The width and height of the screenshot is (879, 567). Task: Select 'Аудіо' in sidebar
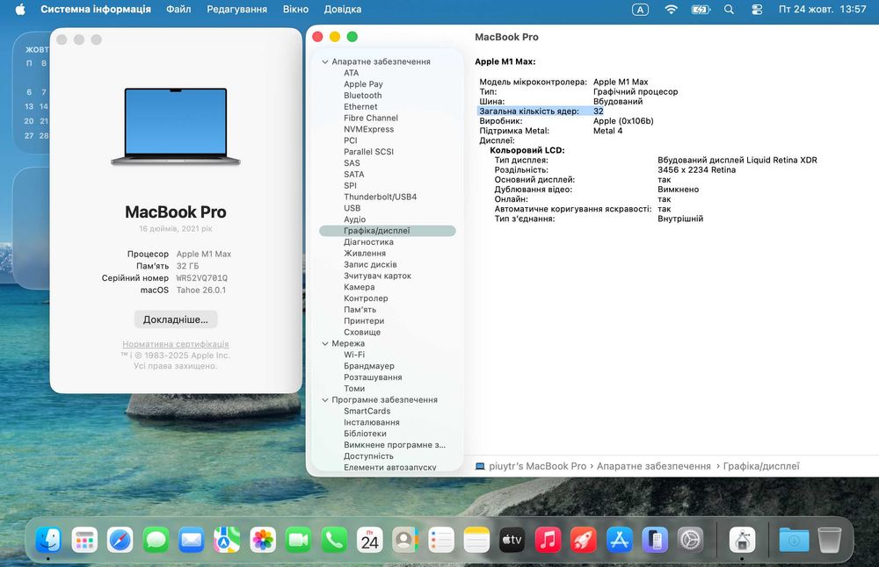click(x=355, y=219)
